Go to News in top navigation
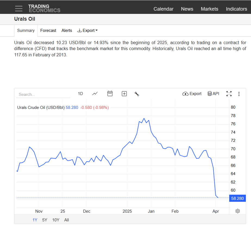The image size is (251, 226). (187, 9)
